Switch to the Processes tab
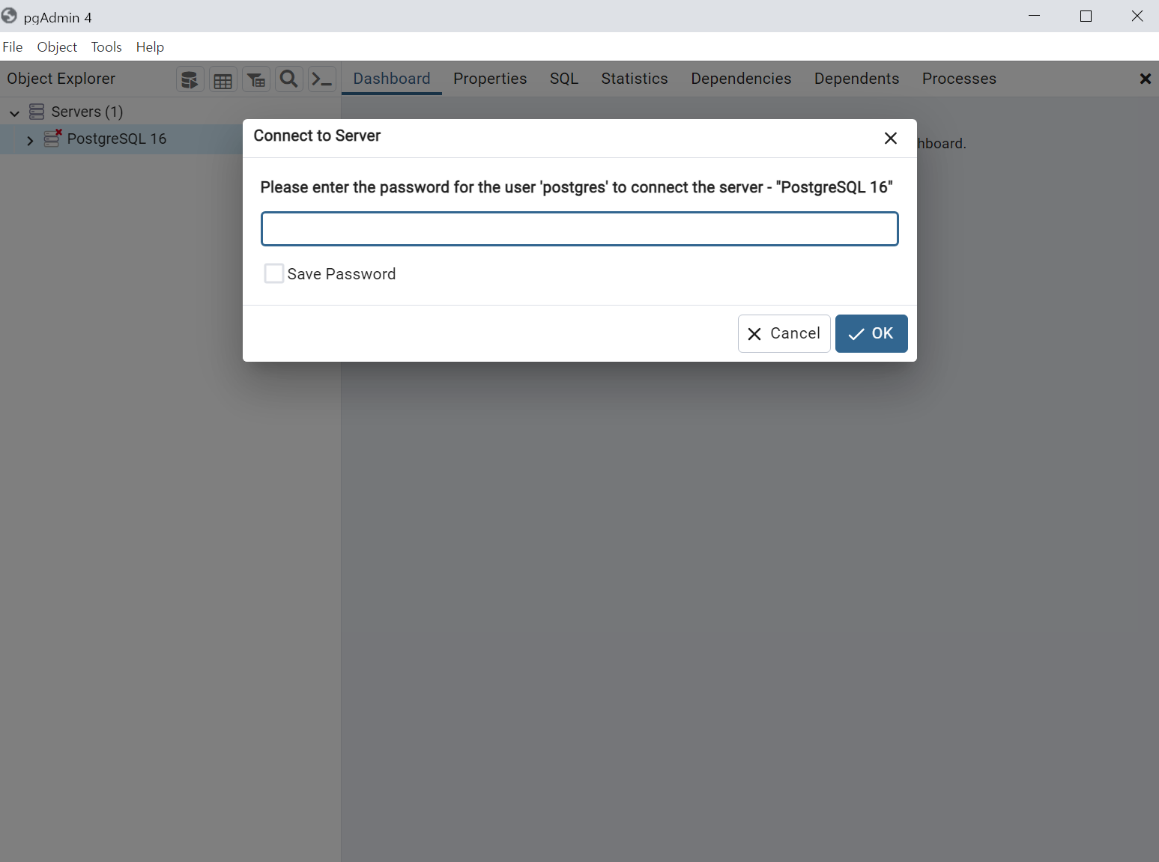This screenshot has height=862, width=1159. pyautogui.click(x=959, y=79)
